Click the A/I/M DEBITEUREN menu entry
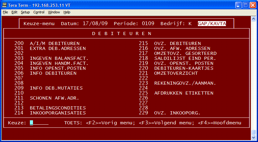Viewport: 258px width, 142px height. point(55,43)
